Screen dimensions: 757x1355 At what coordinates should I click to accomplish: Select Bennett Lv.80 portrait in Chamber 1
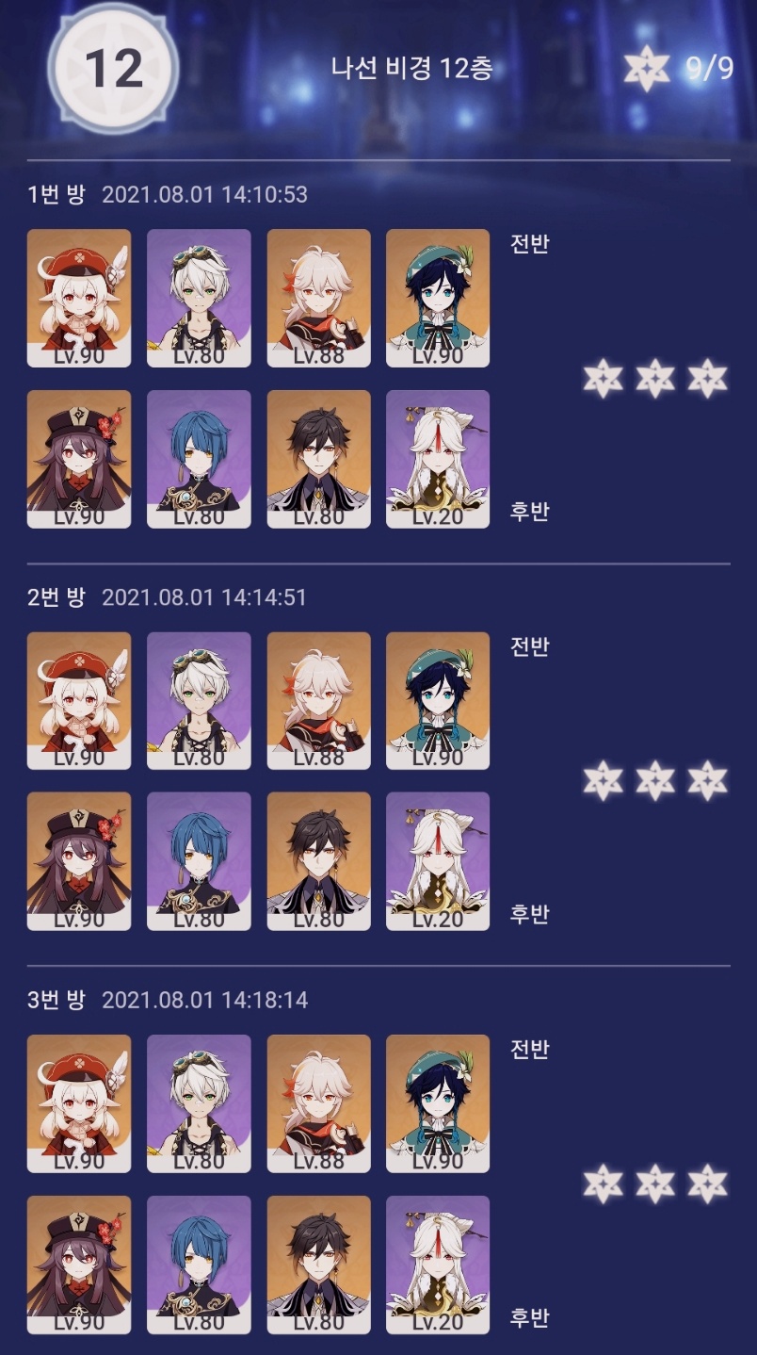tap(199, 298)
